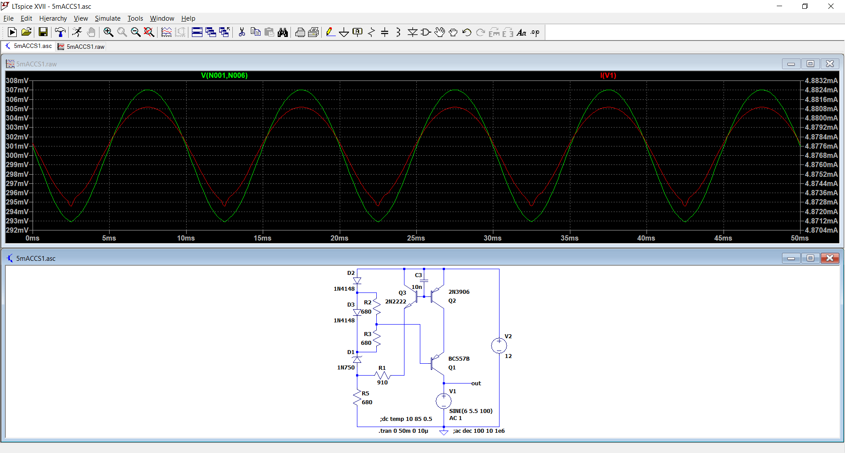Click the 2N2222 transistor label
Viewport: 845px width, 453px height.
[396, 302]
